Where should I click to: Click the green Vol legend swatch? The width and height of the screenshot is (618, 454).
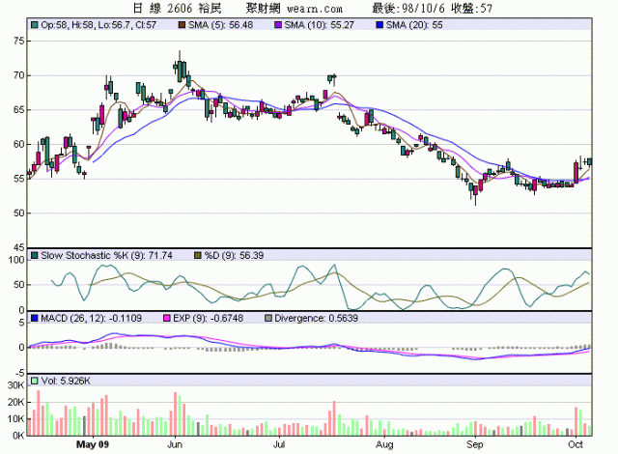coord(35,381)
